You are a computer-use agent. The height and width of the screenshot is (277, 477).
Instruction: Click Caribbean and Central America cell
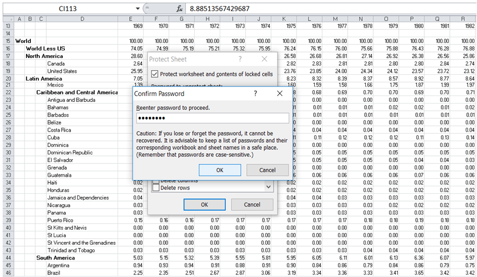tap(77, 92)
